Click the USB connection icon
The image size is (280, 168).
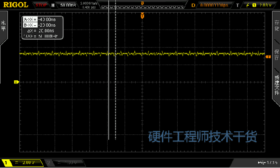[x=262, y=162]
